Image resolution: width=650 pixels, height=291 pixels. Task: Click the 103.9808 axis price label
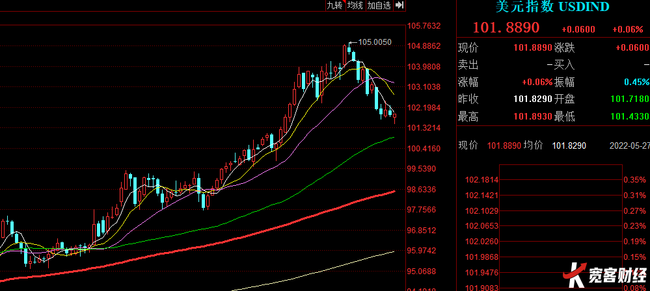coord(424,67)
